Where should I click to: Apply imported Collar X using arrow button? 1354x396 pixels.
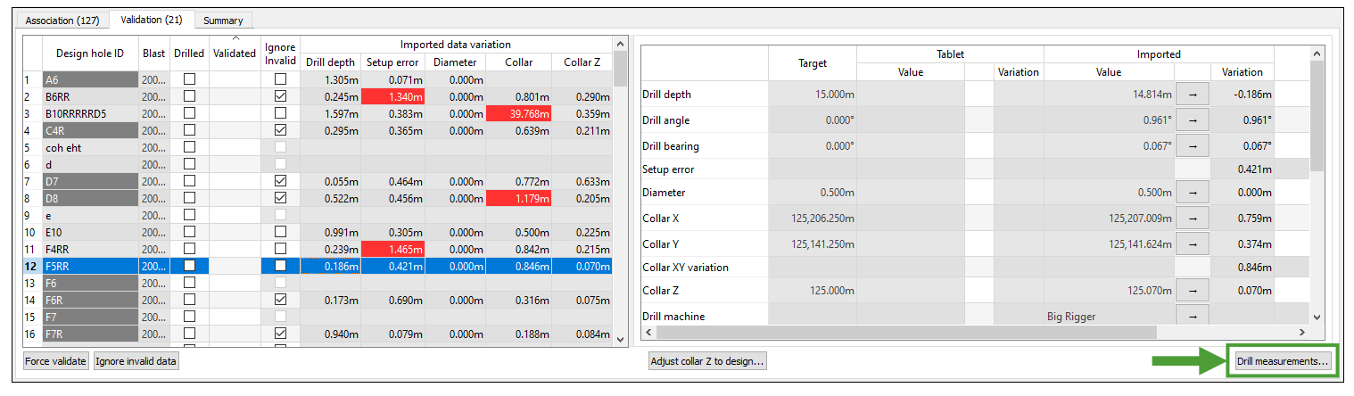[1192, 218]
